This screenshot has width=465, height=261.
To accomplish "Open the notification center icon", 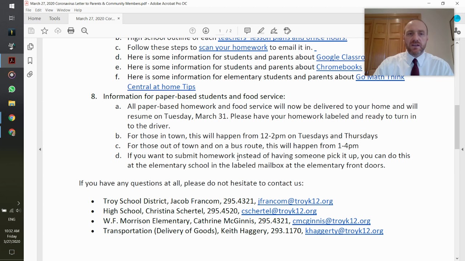I will 12,252.
